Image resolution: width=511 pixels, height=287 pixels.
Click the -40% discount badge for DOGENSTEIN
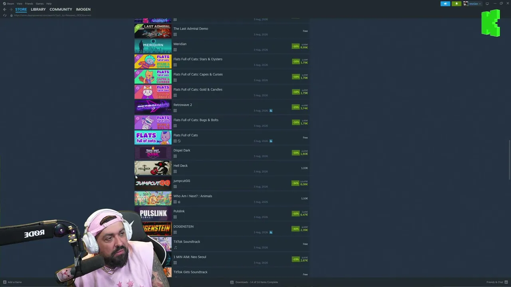coord(295,229)
